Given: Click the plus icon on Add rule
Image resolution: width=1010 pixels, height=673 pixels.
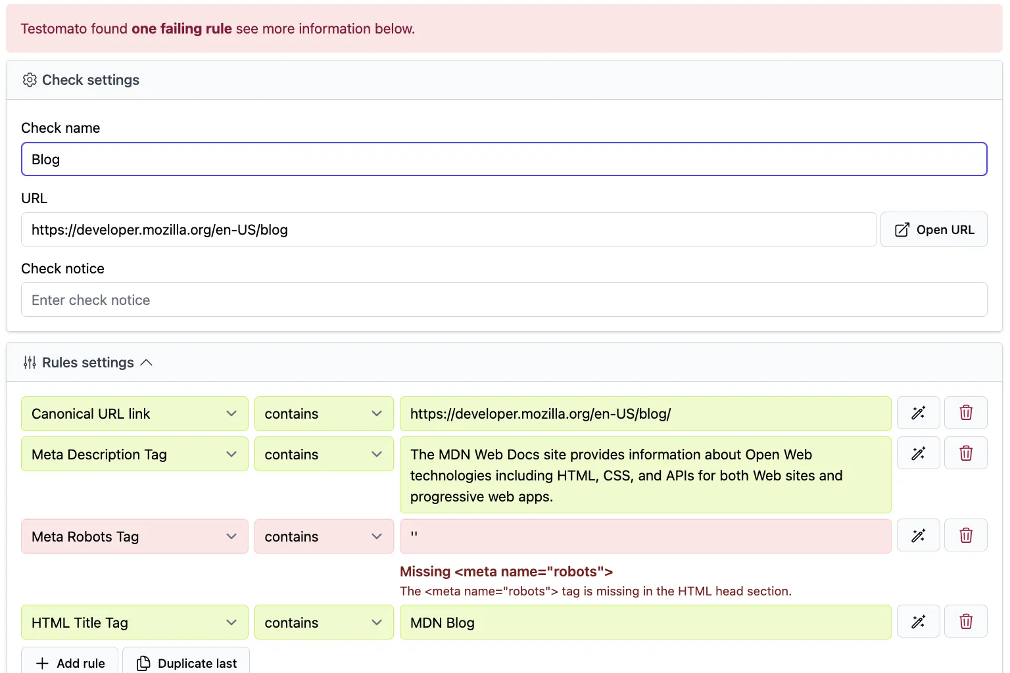Looking at the screenshot, I should [42, 663].
